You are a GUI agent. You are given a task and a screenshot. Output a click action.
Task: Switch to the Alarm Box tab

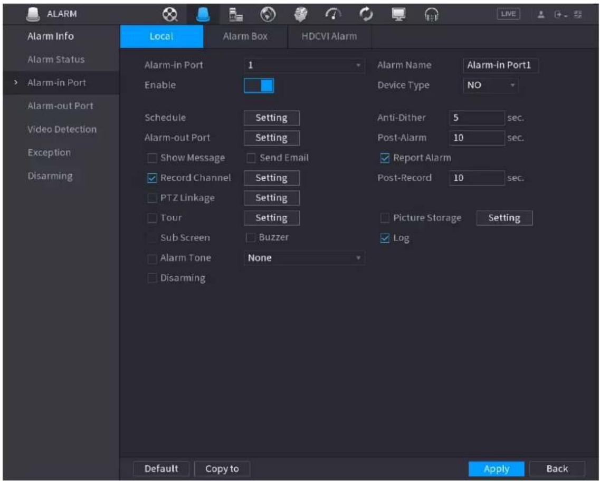(245, 36)
